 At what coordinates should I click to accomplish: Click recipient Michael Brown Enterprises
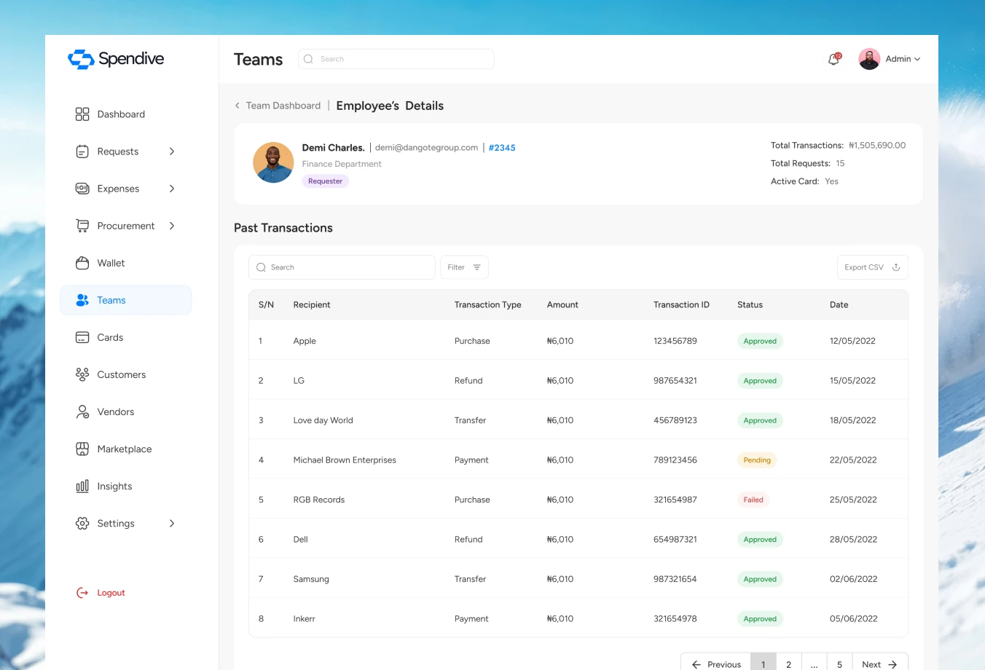pyautogui.click(x=345, y=460)
